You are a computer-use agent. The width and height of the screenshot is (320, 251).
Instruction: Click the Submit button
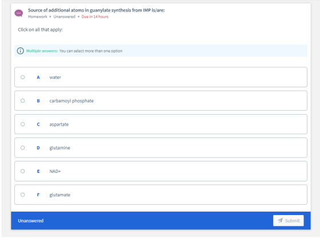(289, 220)
